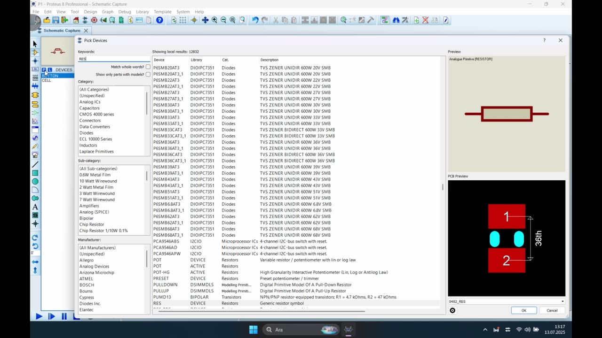The width and height of the screenshot is (602, 338).
Task: Click the L library button beside DEVICES
Action: (x=50, y=70)
